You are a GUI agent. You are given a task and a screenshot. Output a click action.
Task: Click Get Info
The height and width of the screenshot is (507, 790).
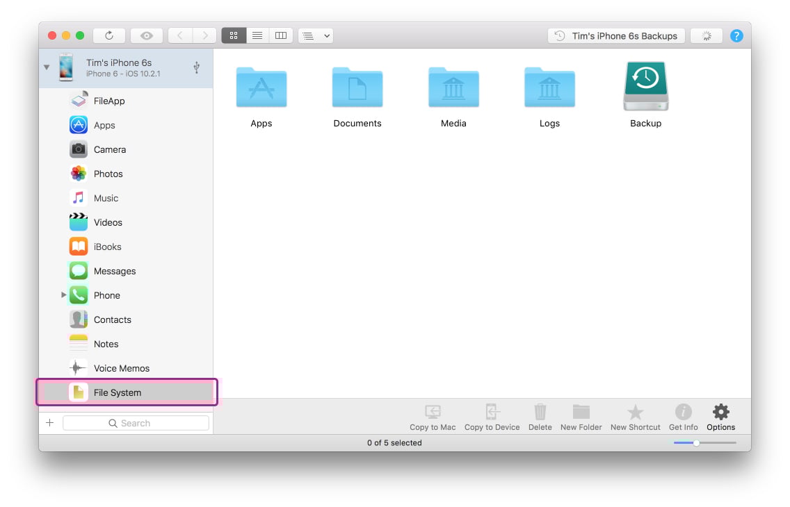tap(683, 418)
